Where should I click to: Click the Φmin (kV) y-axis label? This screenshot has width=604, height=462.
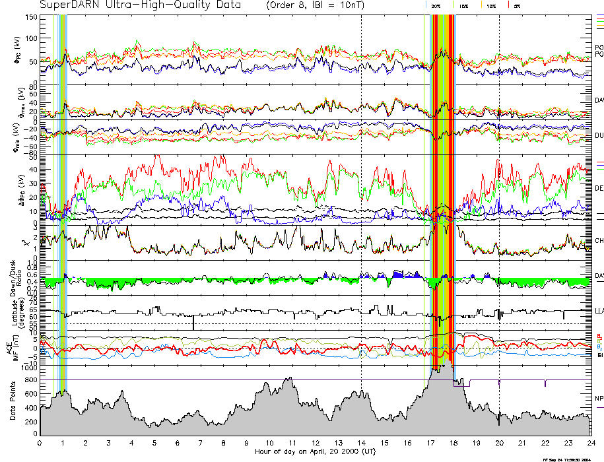[x=17, y=137]
